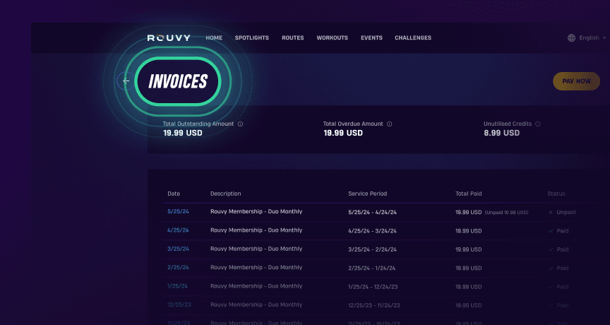Click info icon next to Total Overdue Amount

point(390,124)
